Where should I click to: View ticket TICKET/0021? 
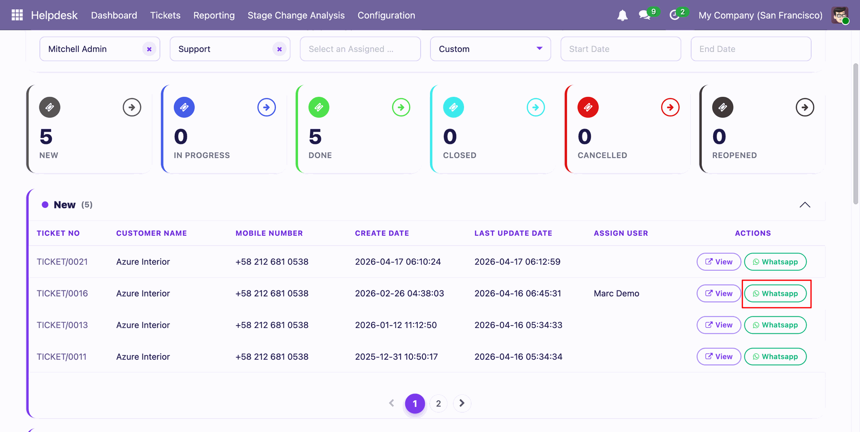click(x=719, y=262)
